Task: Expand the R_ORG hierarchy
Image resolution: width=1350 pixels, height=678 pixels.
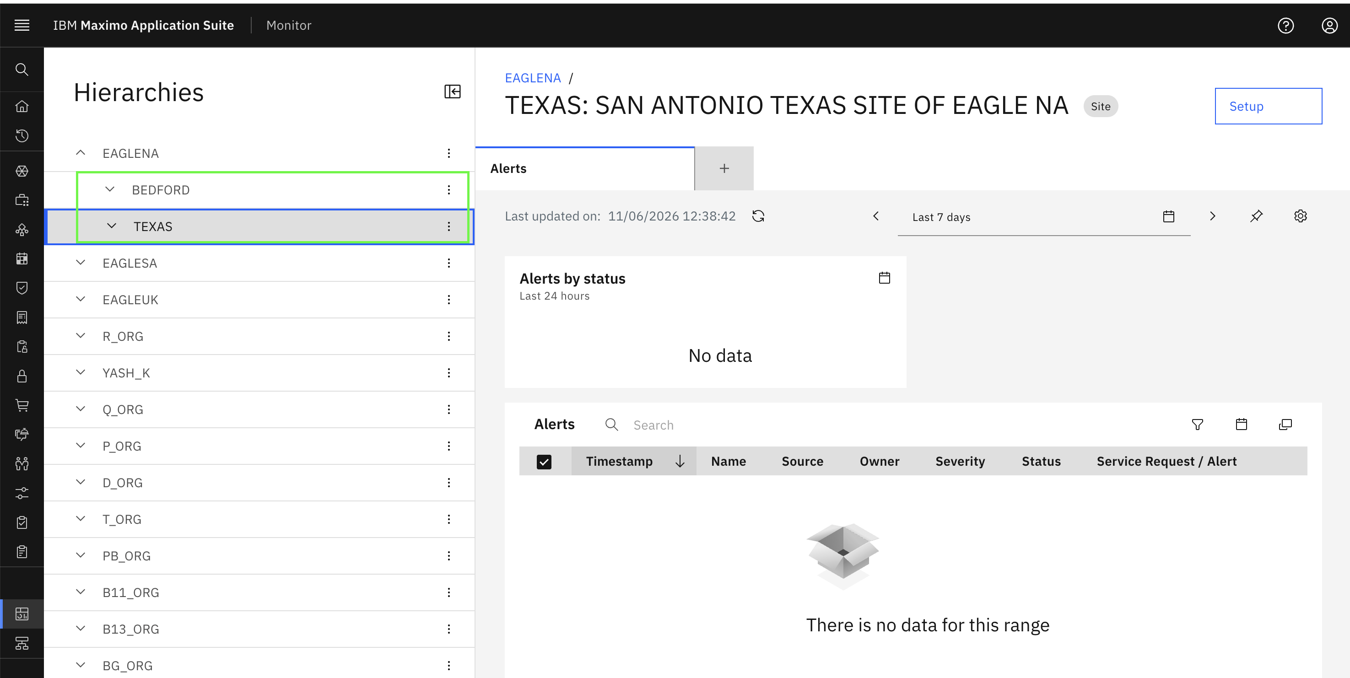Action: [80, 336]
